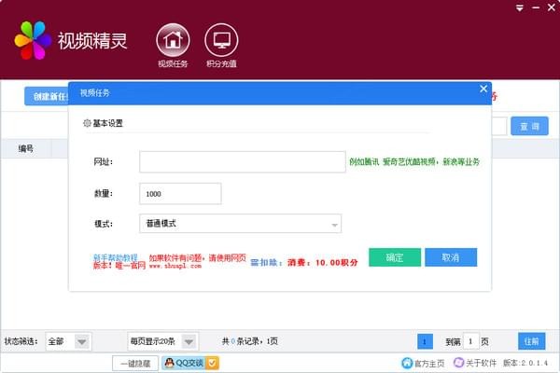Click the 创建新任务 button

[x=47, y=96]
